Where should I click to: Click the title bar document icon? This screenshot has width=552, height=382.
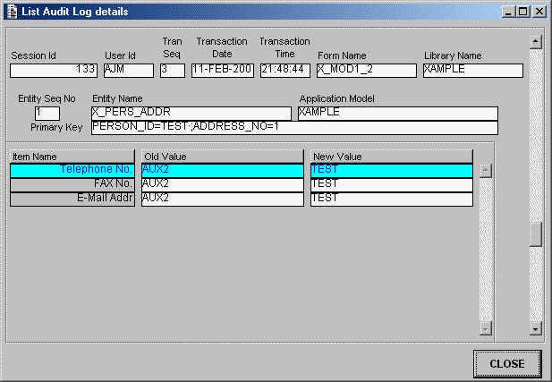click(x=11, y=12)
